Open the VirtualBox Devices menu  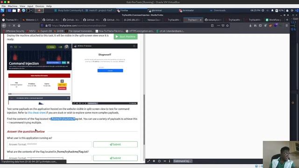click(x=40, y=6)
